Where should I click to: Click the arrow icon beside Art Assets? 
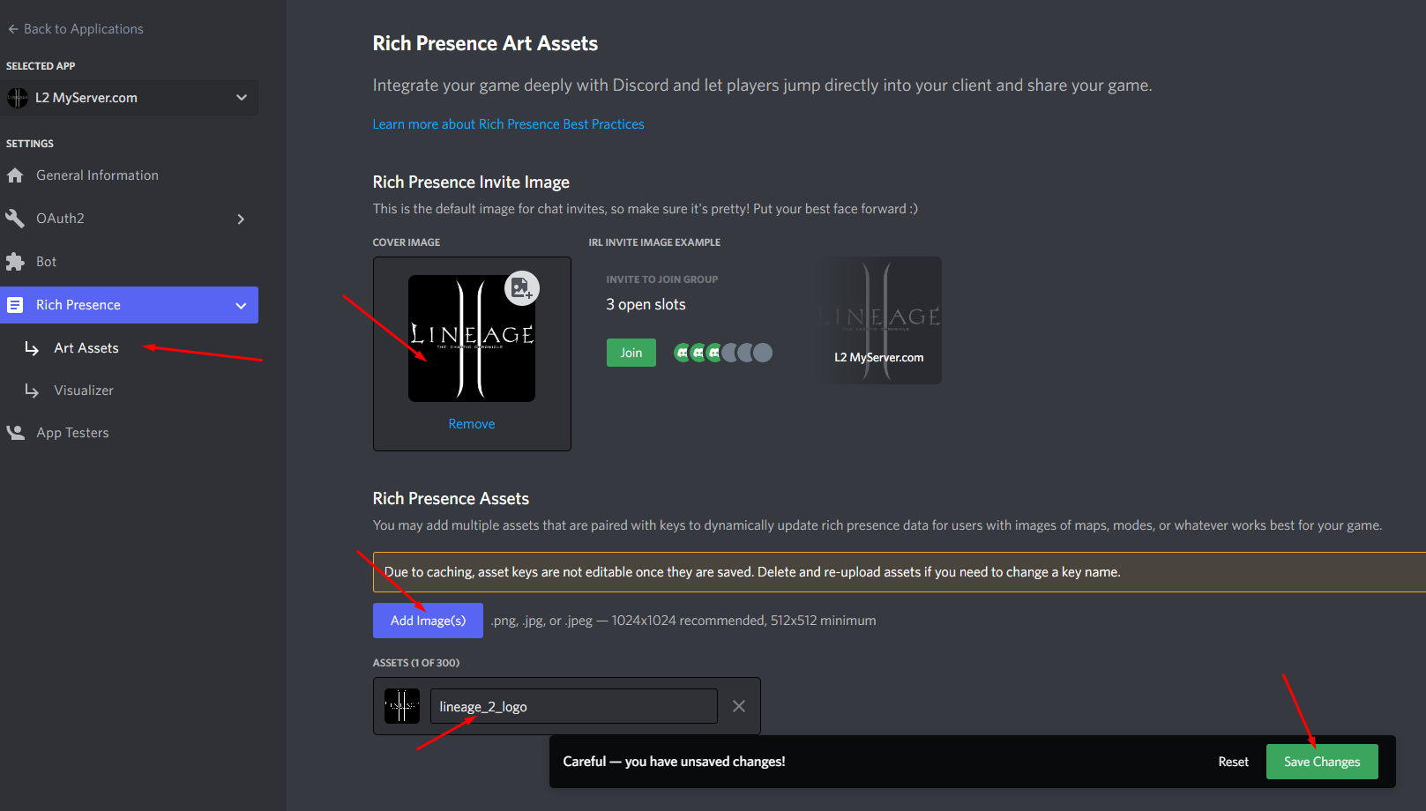tap(32, 348)
